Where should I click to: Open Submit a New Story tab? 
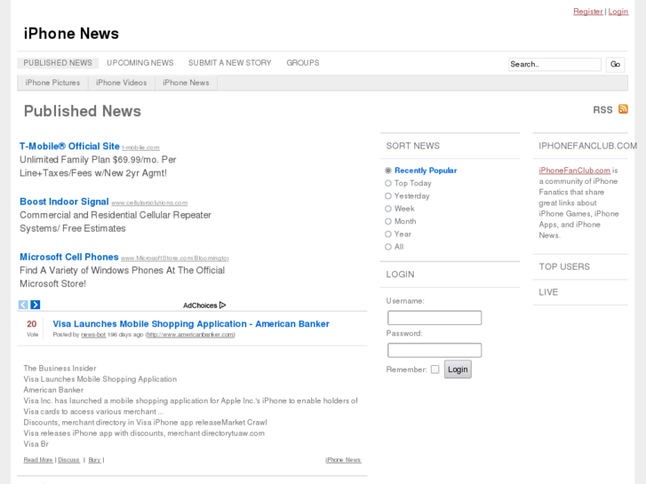[x=230, y=63]
